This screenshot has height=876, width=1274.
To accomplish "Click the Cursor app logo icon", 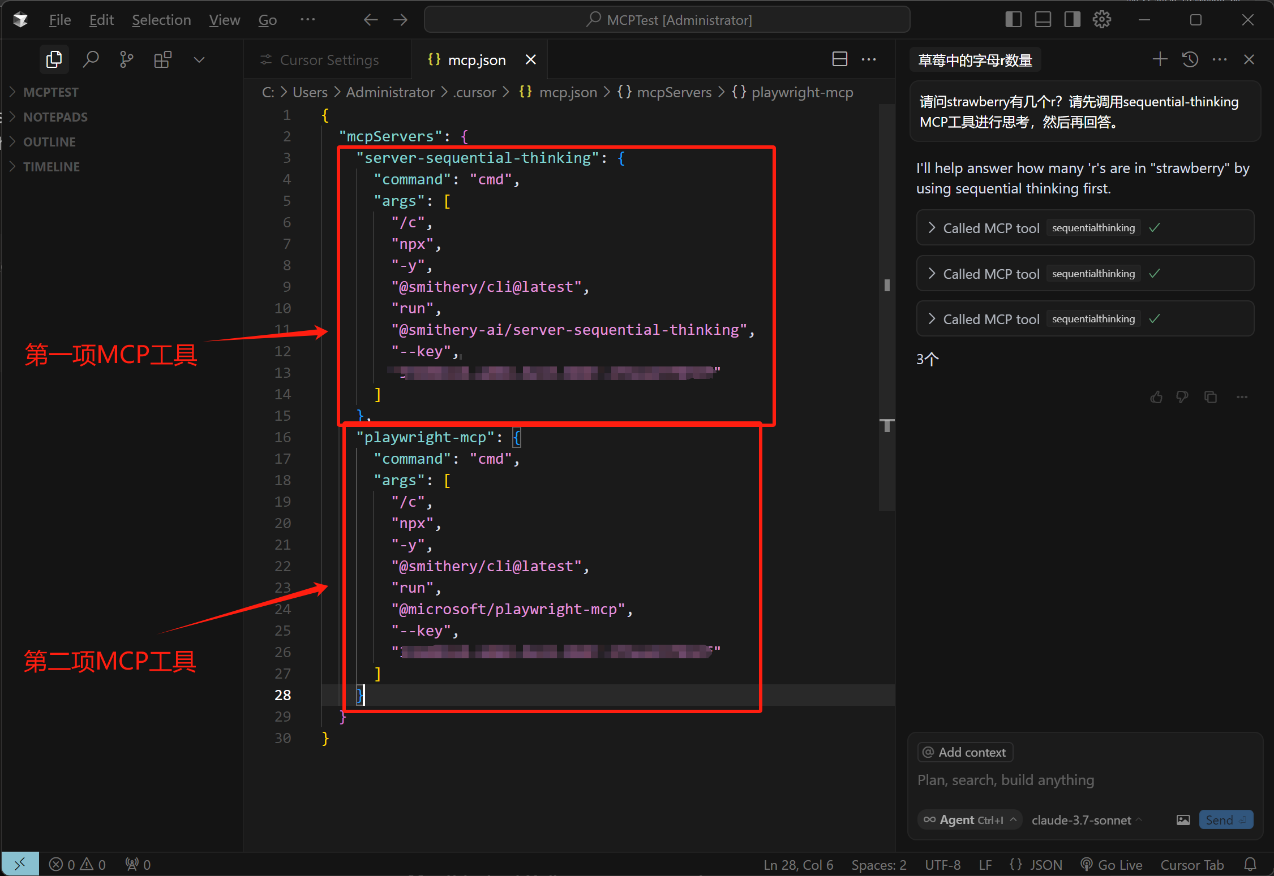I will pos(20,20).
